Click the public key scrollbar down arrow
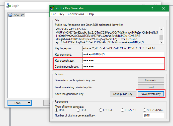Viewport: 173px width, 126px height. click(x=161, y=42)
